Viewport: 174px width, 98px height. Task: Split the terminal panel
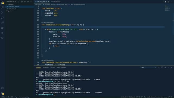tap(162, 67)
